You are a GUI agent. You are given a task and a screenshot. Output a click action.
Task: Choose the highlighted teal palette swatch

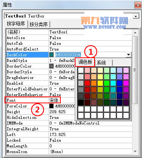(x=113, y=96)
